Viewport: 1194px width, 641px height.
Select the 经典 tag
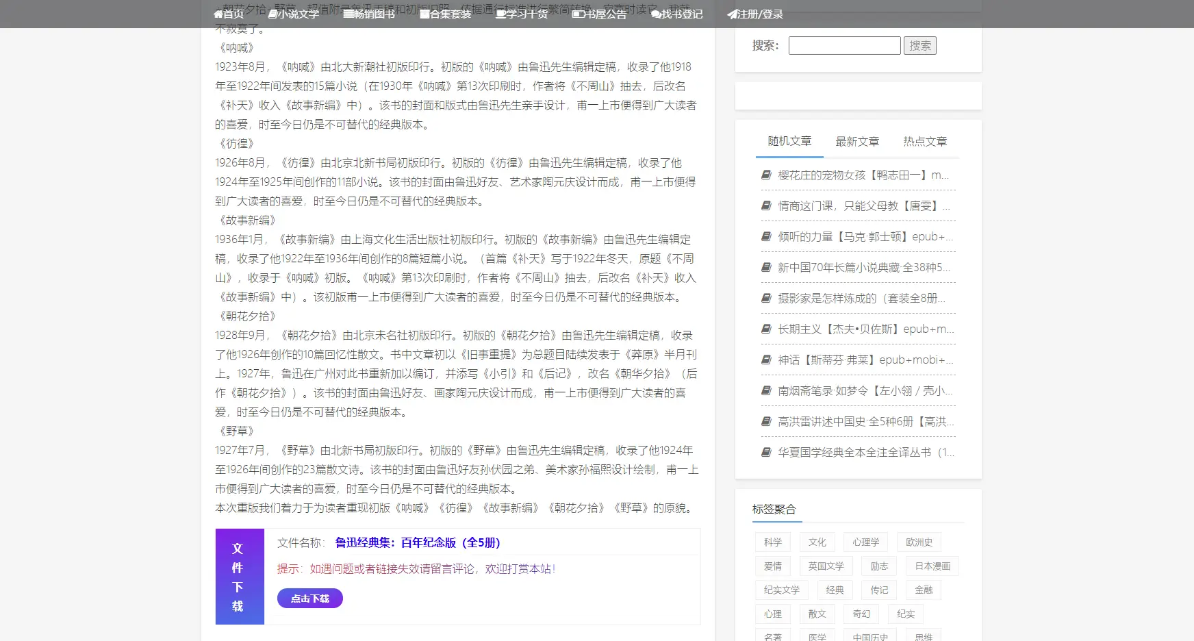[x=835, y=590]
